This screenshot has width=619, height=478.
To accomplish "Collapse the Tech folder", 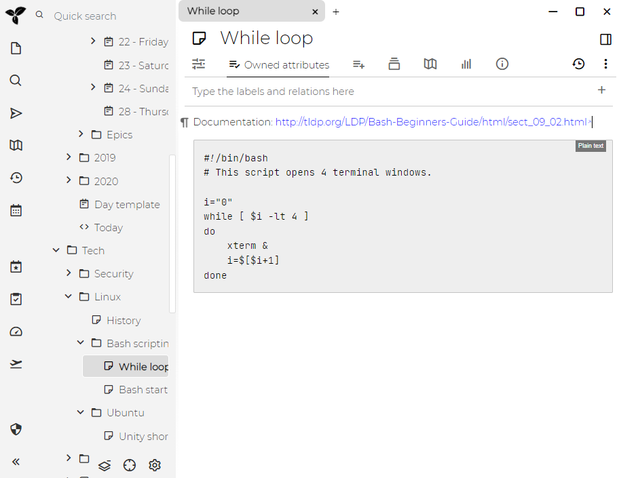I will pyautogui.click(x=56, y=250).
